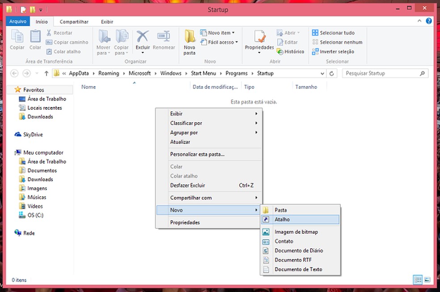Refresh the folder with the reload icon
The width and height of the screenshot is (440, 292).
coord(331,73)
